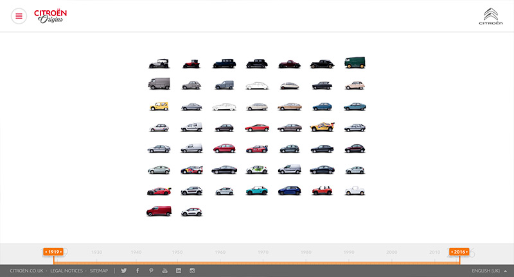Select the white utility van in fourth row
This screenshot has width=514, height=277.
click(x=191, y=127)
